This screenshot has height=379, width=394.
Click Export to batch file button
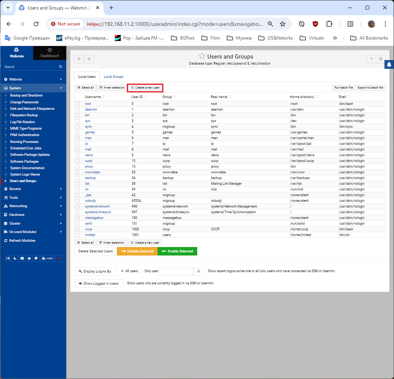tap(370, 88)
